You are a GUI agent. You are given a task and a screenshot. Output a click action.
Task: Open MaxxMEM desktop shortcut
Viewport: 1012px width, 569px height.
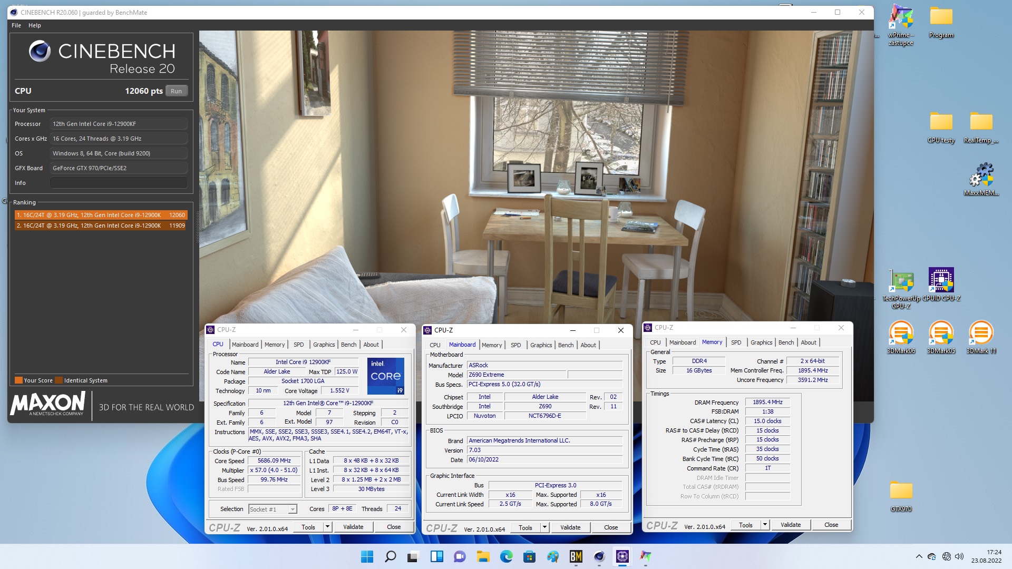pos(981,179)
